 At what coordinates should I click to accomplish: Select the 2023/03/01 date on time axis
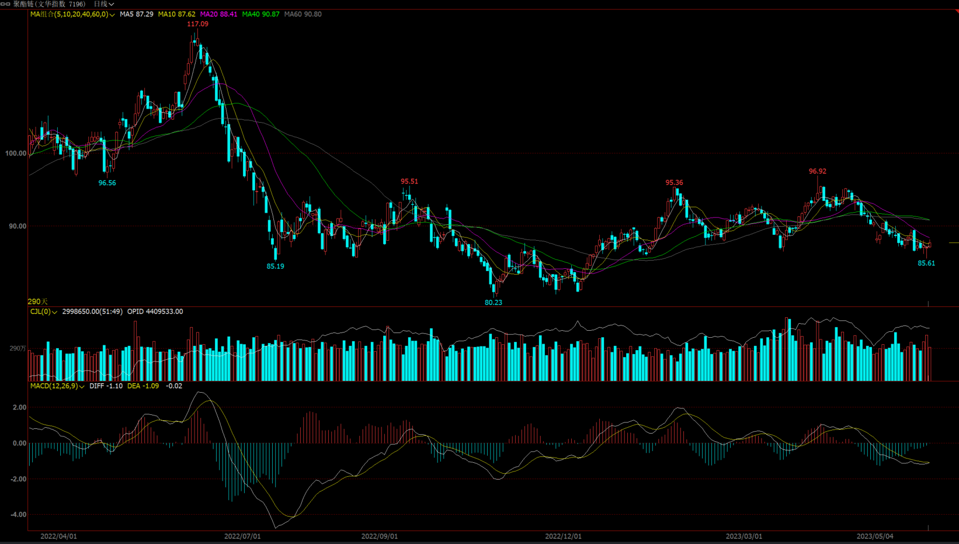tap(744, 536)
